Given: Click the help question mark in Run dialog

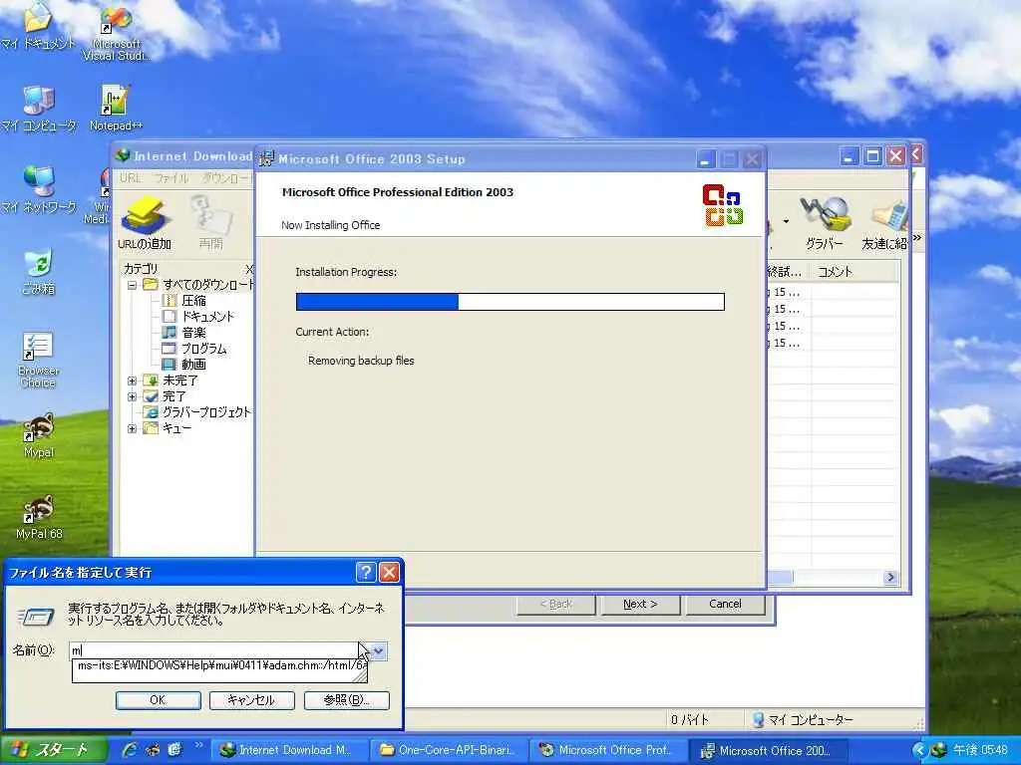Looking at the screenshot, I should pyautogui.click(x=366, y=572).
